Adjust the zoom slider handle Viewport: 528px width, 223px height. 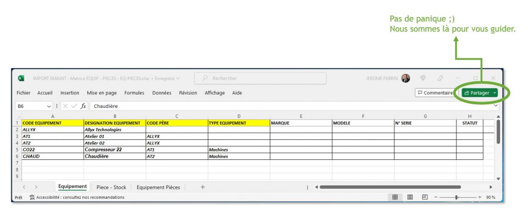pyautogui.click(x=456, y=197)
